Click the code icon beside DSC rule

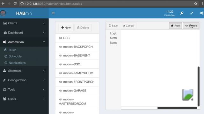click(60, 38)
